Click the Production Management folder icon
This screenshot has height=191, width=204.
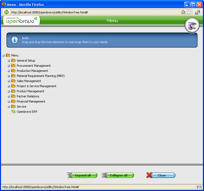tap(13, 70)
